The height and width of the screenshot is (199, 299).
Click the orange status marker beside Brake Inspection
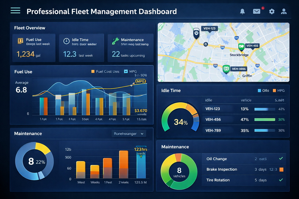[x=281, y=169]
